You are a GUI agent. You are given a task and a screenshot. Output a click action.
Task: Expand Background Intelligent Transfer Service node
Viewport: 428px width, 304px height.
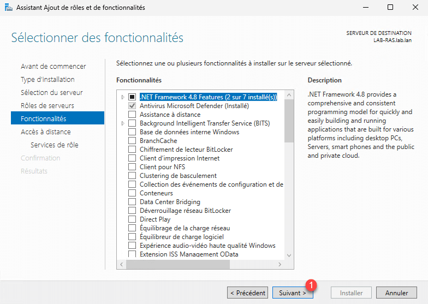click(123, 123)
